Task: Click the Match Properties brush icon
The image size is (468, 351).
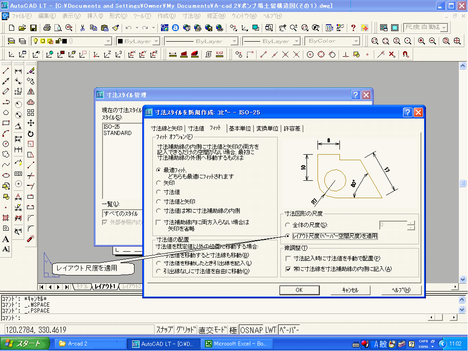Action: pos(116,28)
